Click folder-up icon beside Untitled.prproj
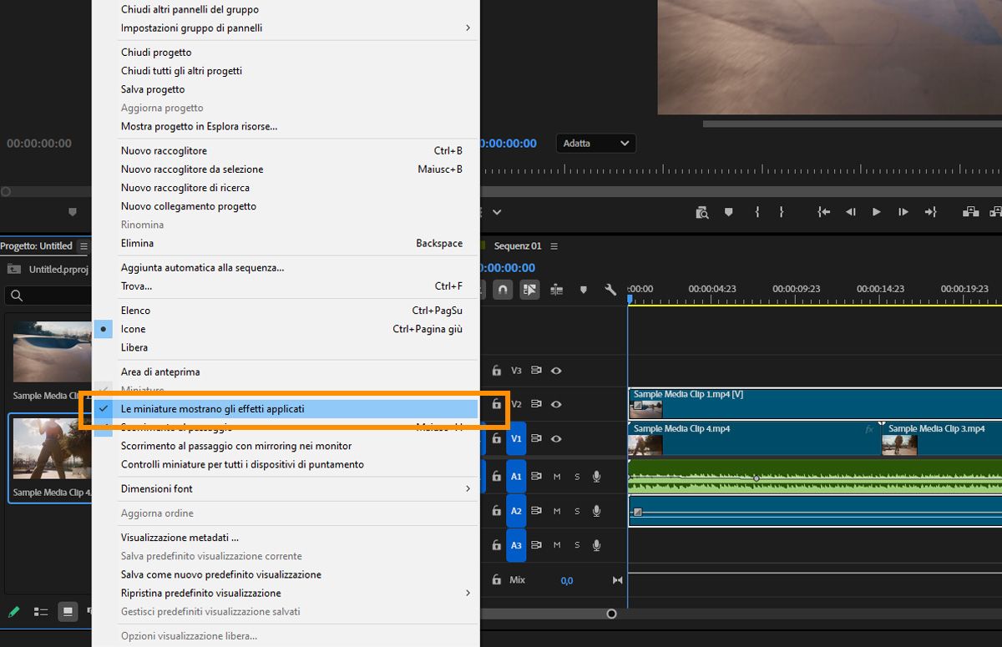The image size is (1002, 647). (x=13, y=270)
